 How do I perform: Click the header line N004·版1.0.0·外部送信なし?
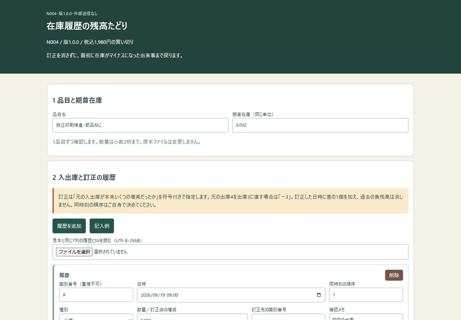point(72,14)
